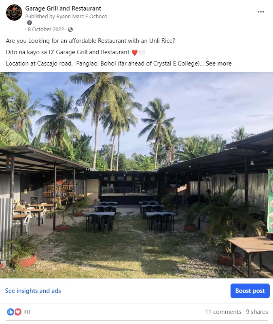Click the question mark help icon
273x324 pixels.
point(29,23)
